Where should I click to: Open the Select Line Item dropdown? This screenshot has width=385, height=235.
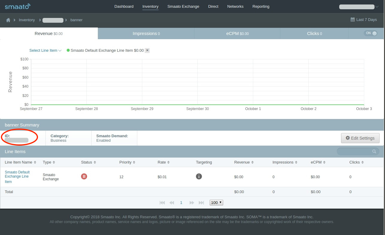[x=45, y=51]
